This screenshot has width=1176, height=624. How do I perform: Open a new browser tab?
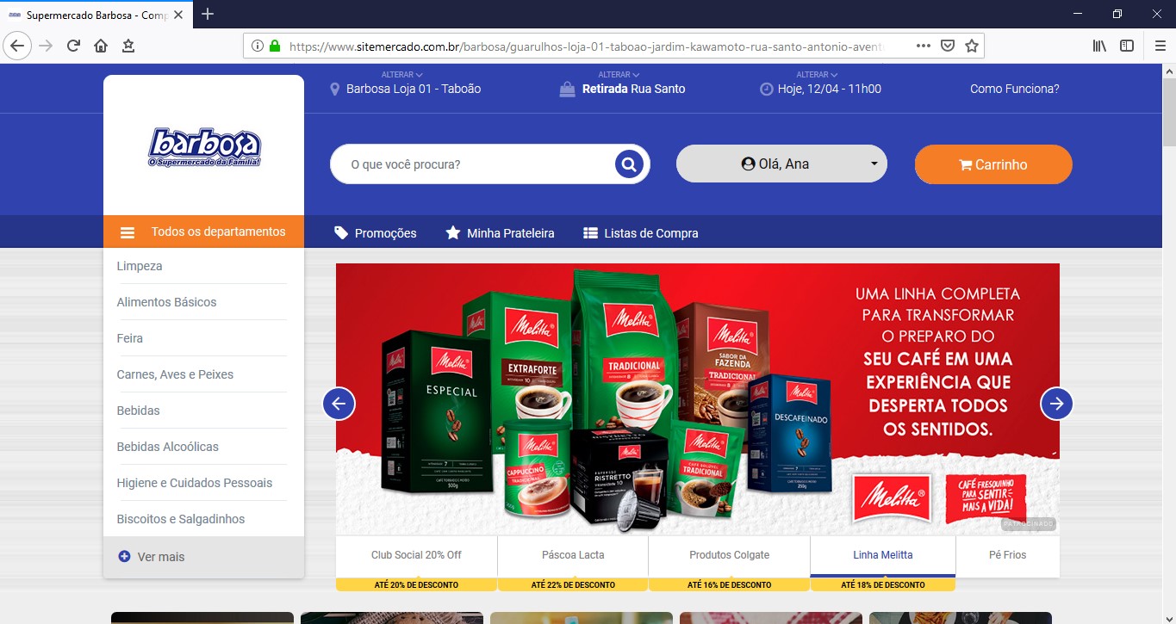208,14
